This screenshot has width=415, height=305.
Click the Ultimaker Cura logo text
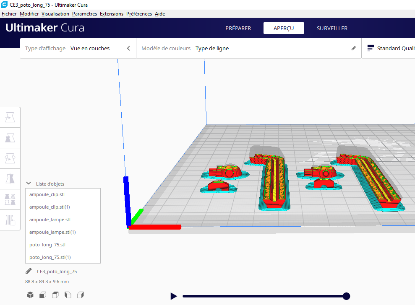tap(45, 28)
